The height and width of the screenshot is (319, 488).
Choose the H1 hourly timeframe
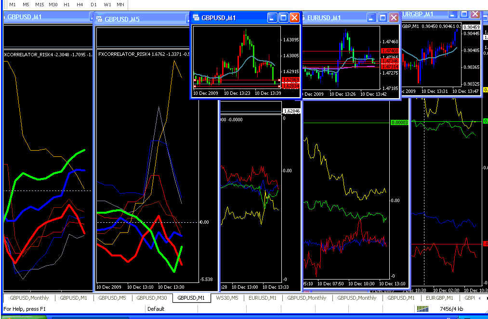66,4
